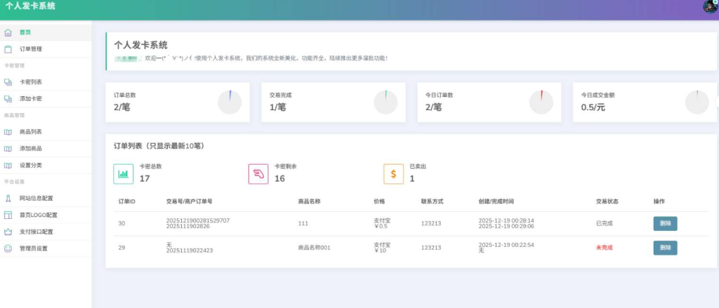Screen dimensions: 719x308
Task: Click the smiley icon beside 管理员设置
Action: pos(8,248)
